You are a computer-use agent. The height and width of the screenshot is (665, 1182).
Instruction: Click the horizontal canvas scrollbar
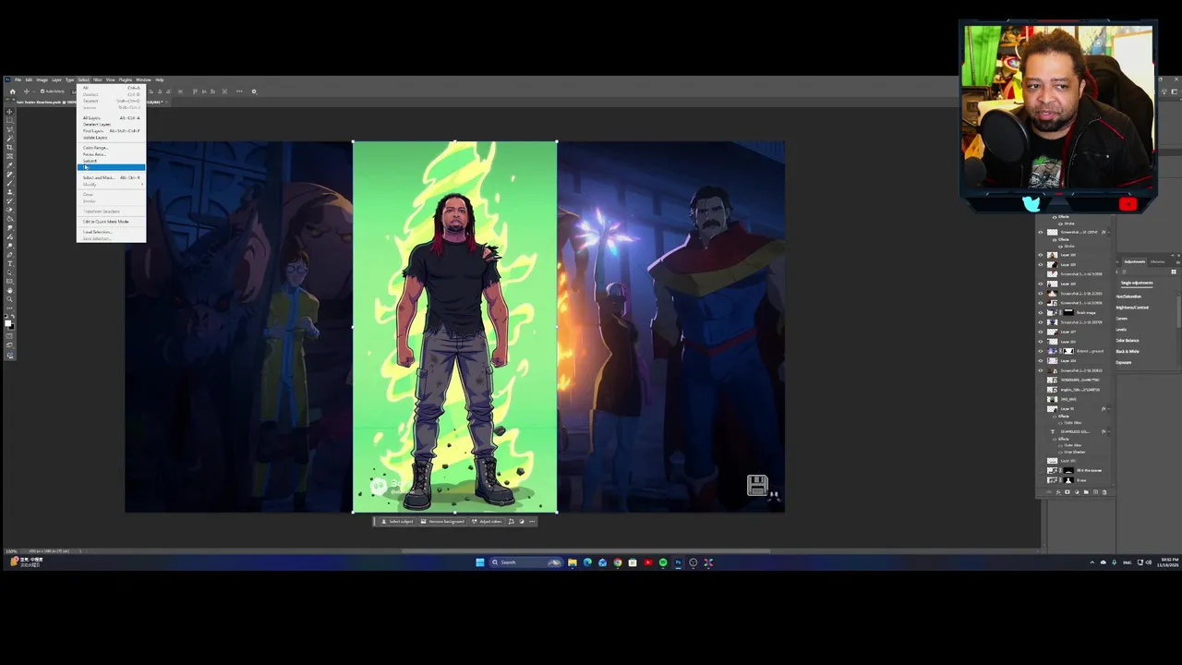click(x=586, y=551)
